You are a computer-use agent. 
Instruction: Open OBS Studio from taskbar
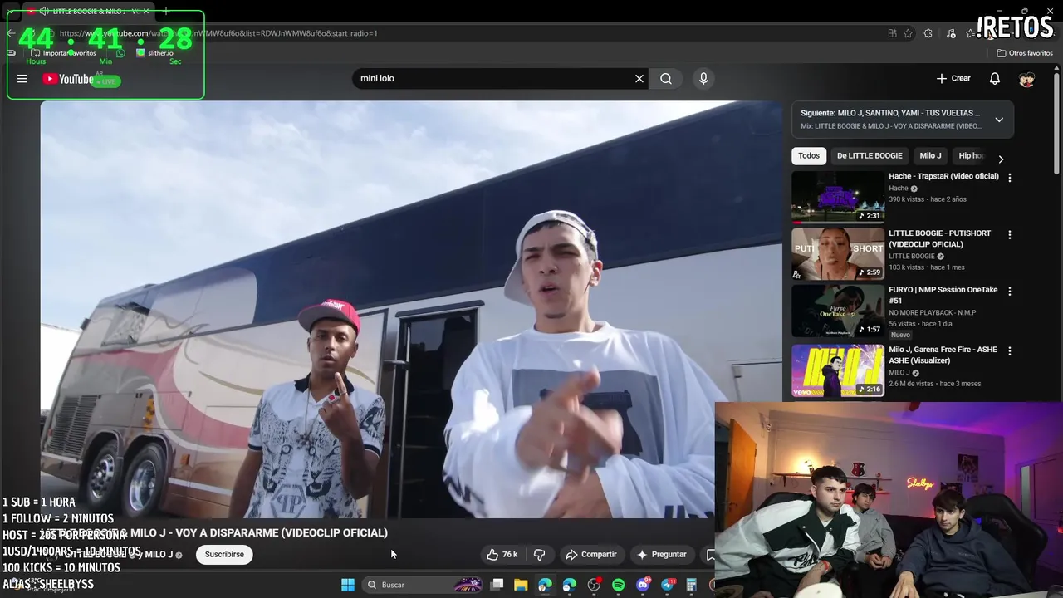pos(594,585)
